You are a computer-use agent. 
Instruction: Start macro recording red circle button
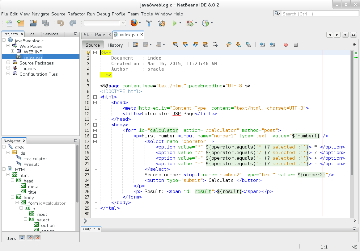[x=286, y=45]
